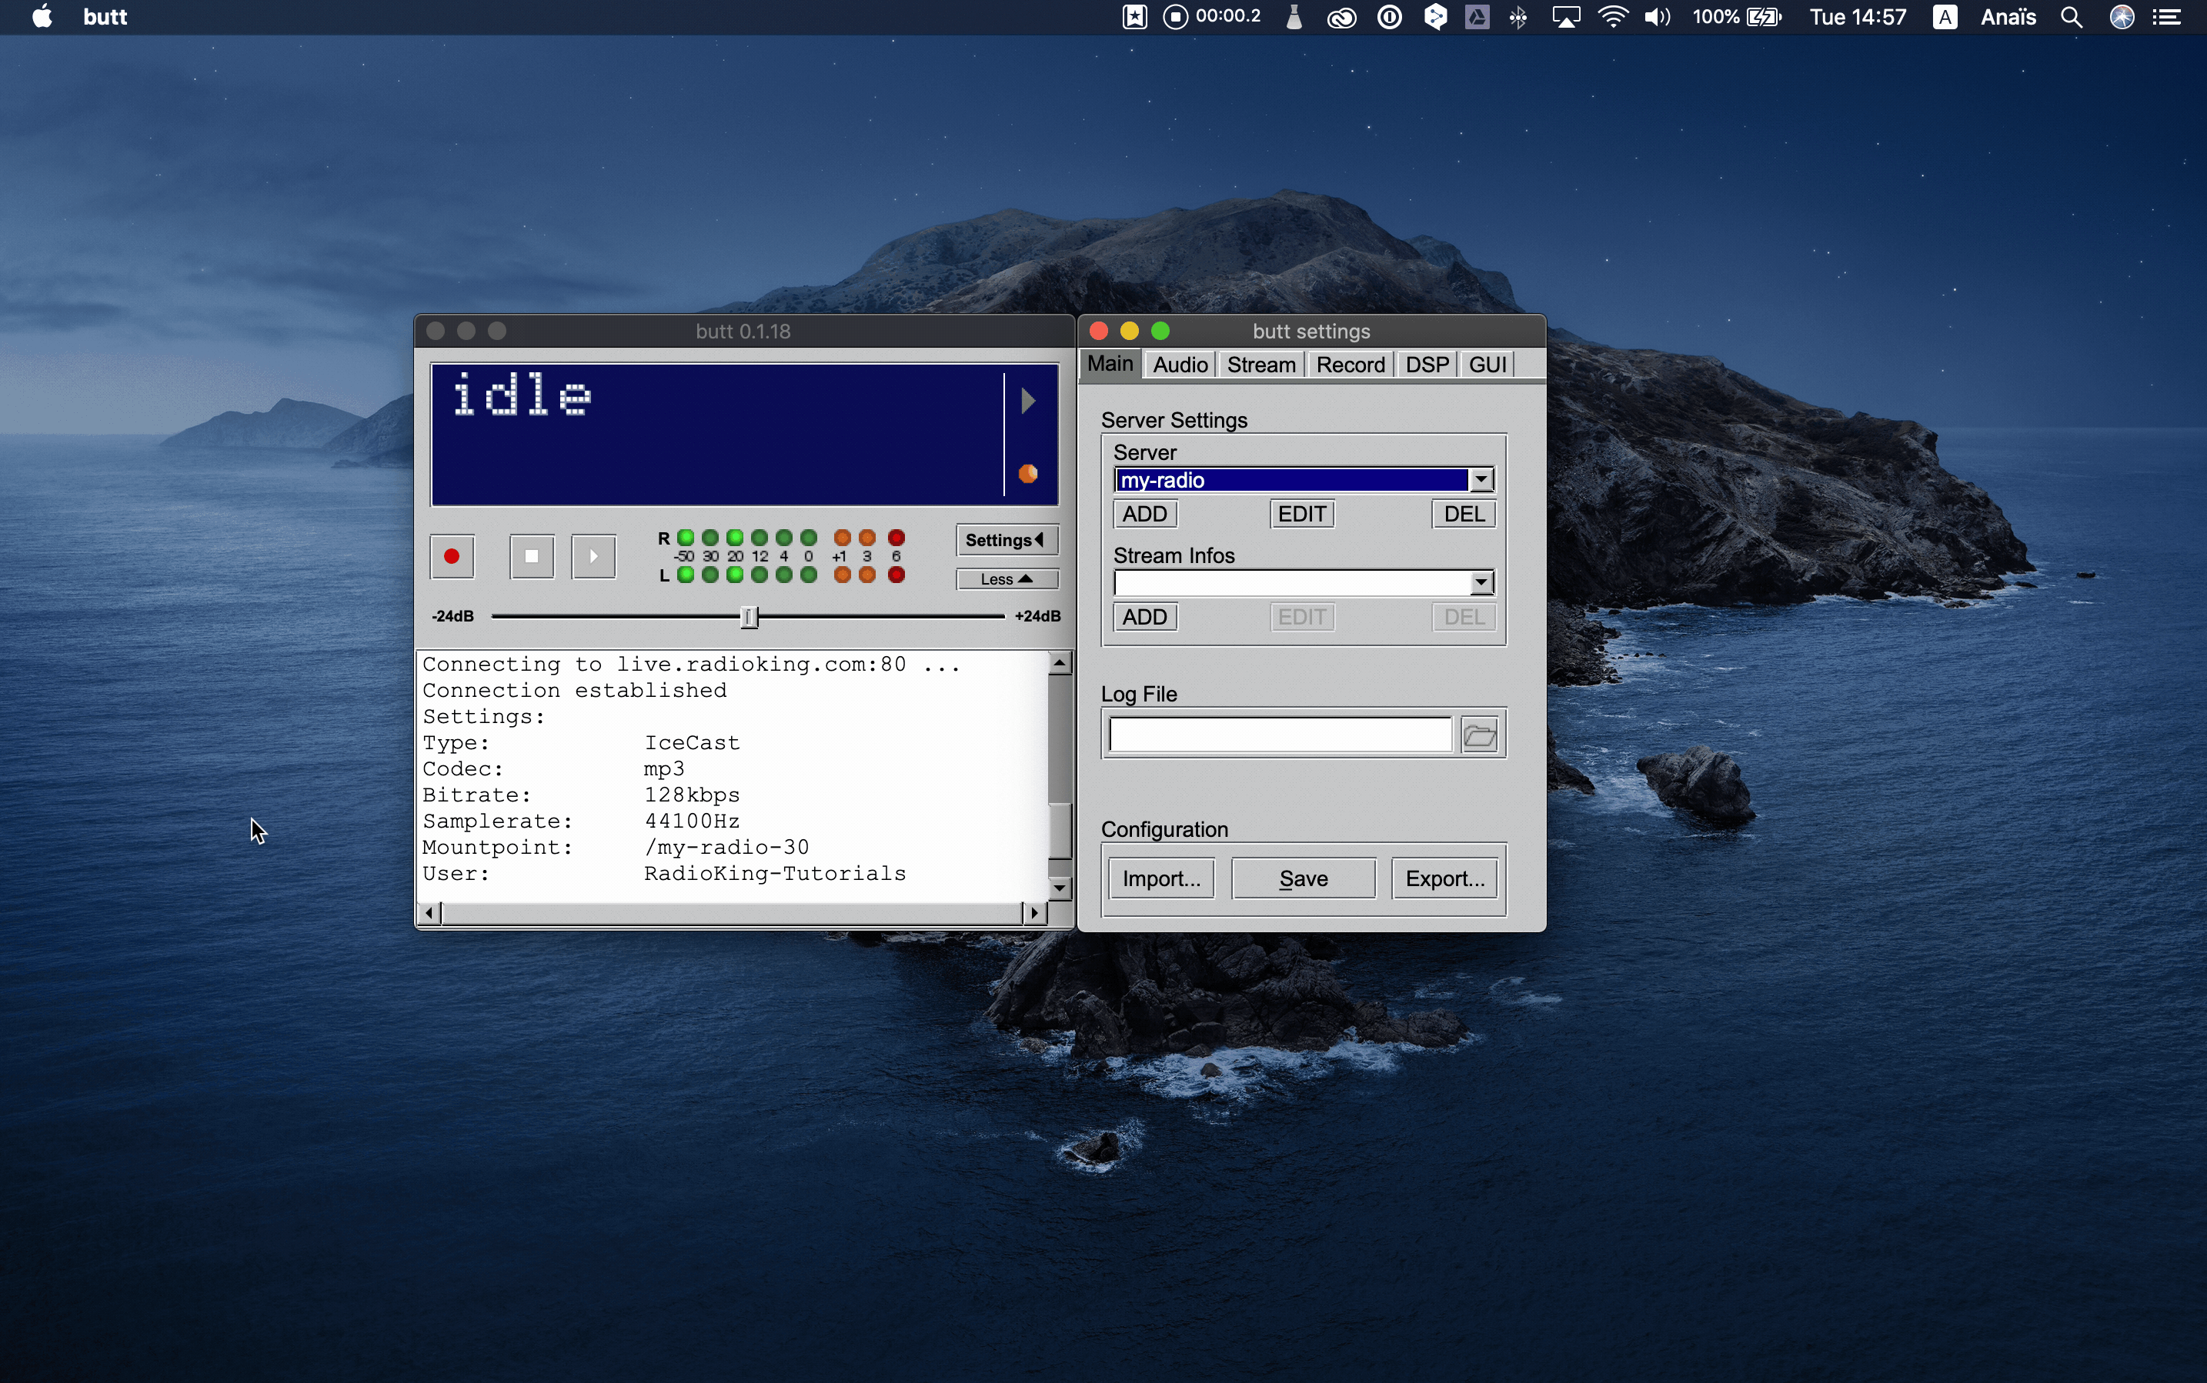The image size is (2207, 1383).
Task: Click the orange dot in the display
Action: click(1027, 473)
